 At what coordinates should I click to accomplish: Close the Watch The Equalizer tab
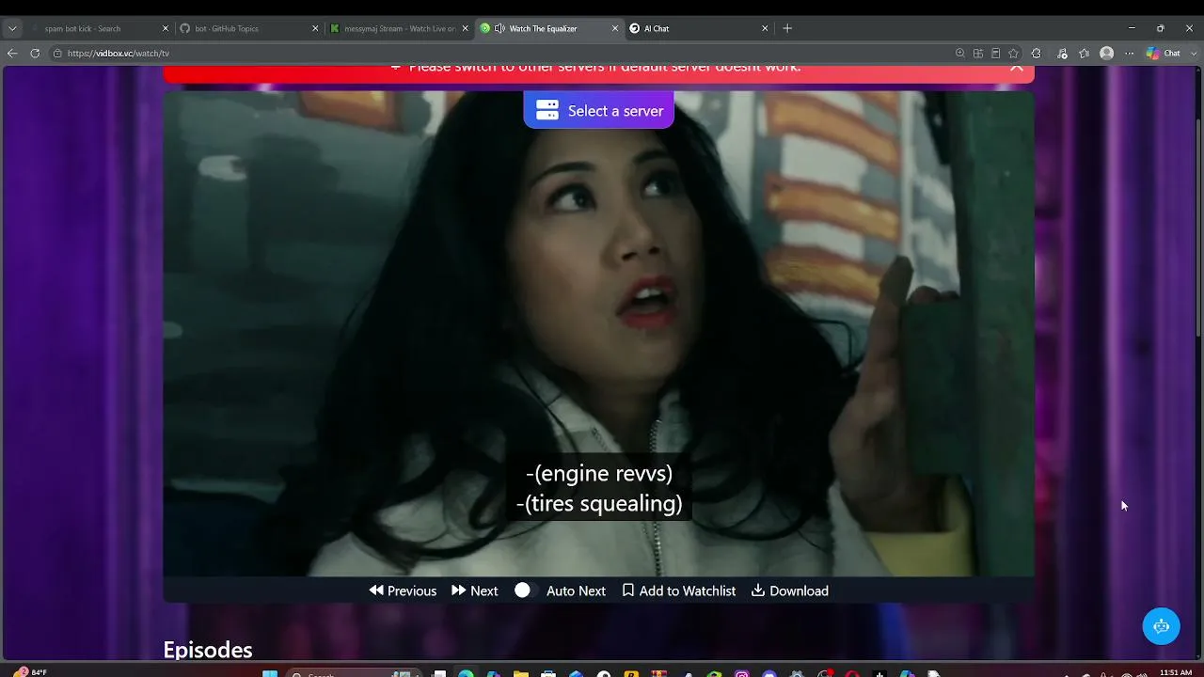coord(615,28)
